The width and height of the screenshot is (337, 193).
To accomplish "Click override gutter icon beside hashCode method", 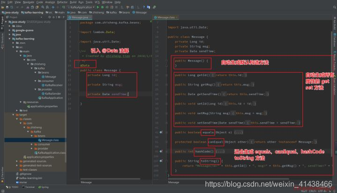I will tap(161, 151).
